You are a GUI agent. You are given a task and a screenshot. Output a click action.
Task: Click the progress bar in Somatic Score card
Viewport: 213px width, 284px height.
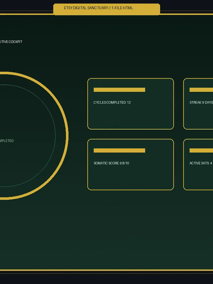click(x=119, y=151)
